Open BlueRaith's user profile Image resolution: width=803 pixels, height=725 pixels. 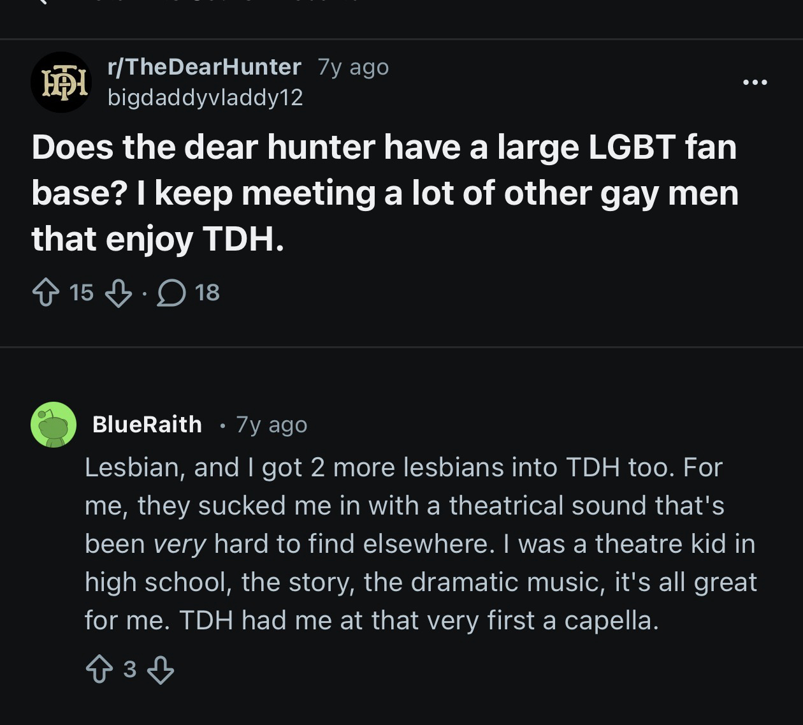pyautogui.click(x=147, y=425)
